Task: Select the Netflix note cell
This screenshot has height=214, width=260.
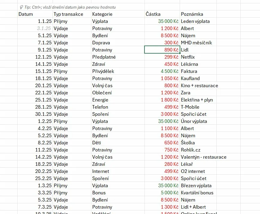Action: (198, 57)
